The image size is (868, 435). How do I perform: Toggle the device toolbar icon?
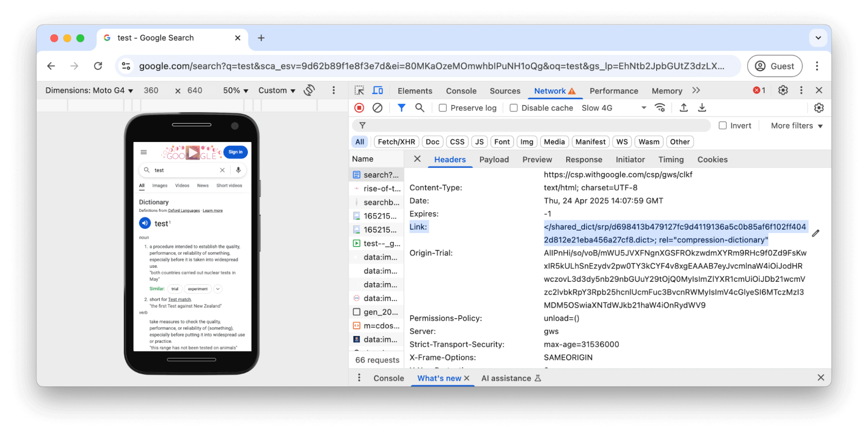pyautogui.click(x=377, y=90)
